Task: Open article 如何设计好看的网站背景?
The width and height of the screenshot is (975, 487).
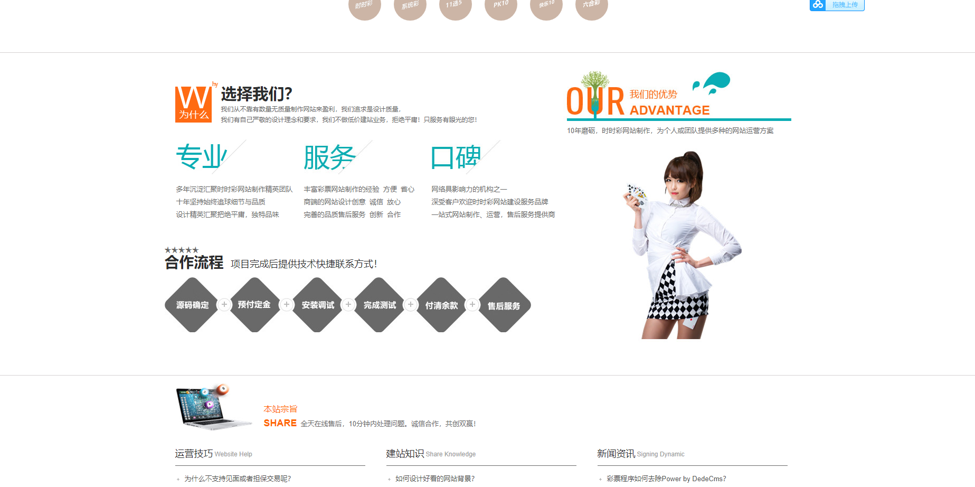Action: tap(435, 479)
